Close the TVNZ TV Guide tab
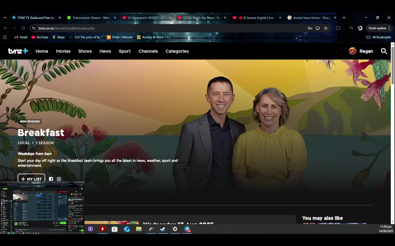 tap(60, 18)
